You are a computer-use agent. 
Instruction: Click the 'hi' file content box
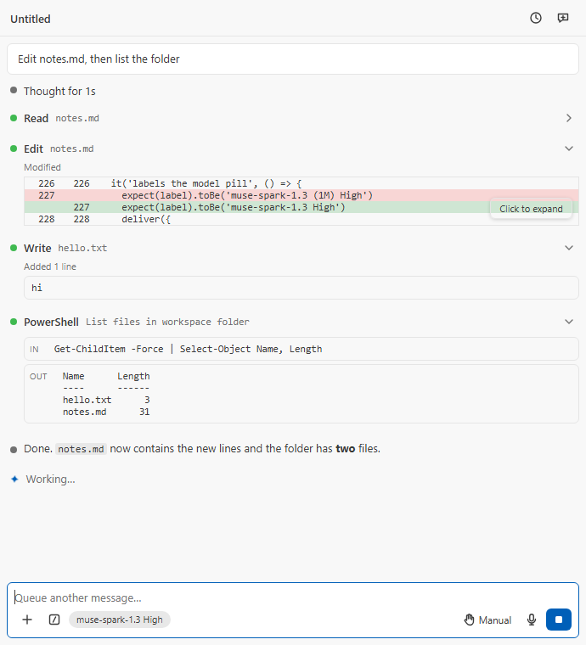pos(301,288)
